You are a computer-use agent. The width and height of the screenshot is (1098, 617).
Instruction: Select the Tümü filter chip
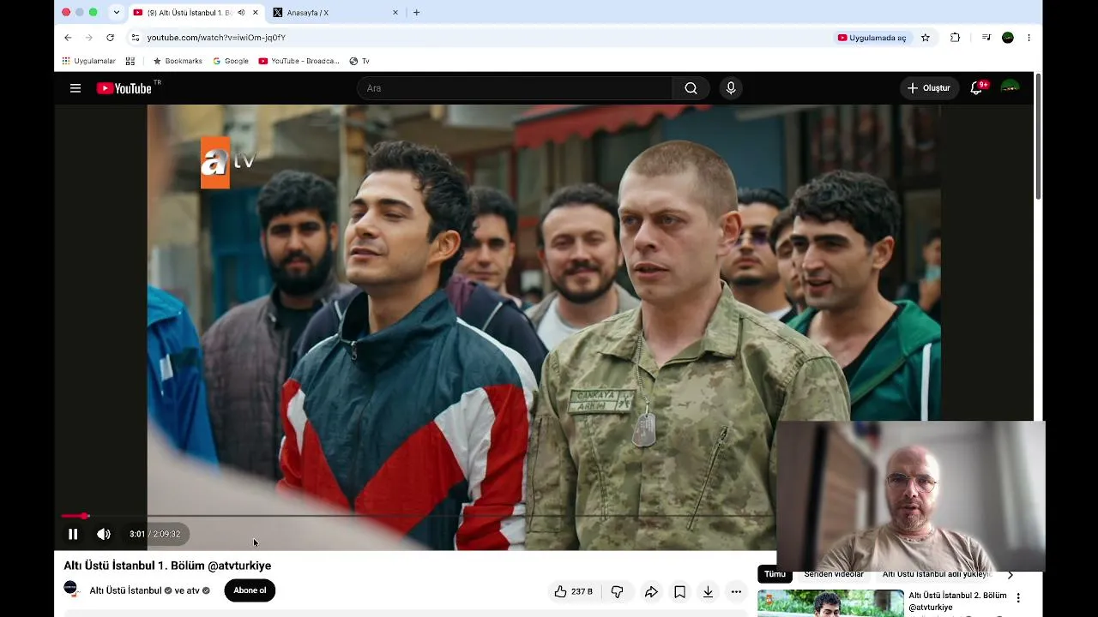tap(775, 574)
